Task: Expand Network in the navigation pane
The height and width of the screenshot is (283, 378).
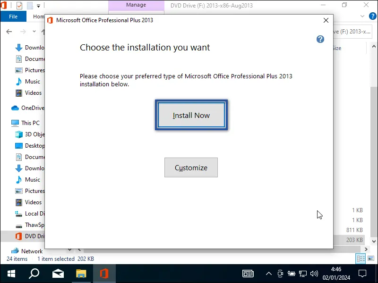Action: (x=8, y=250)
